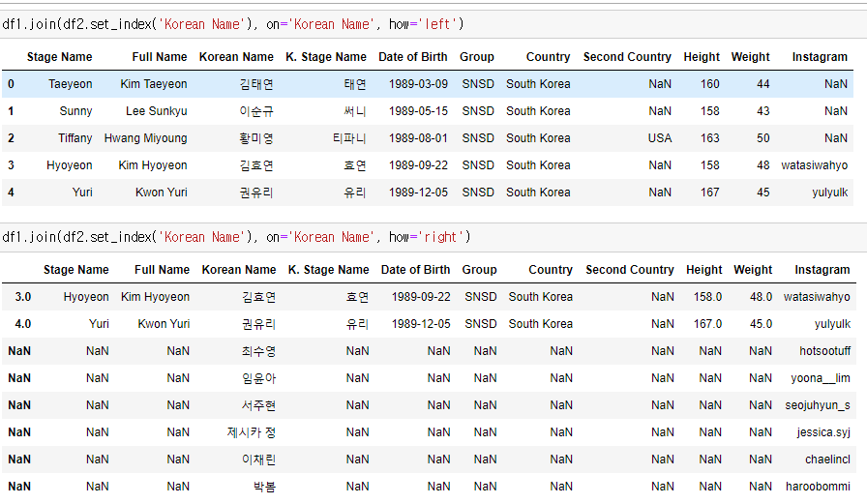Click Korean name '이채린' cell
This screenshot has width=867, height=504.
pyautogui.click(x=258, y=460)
